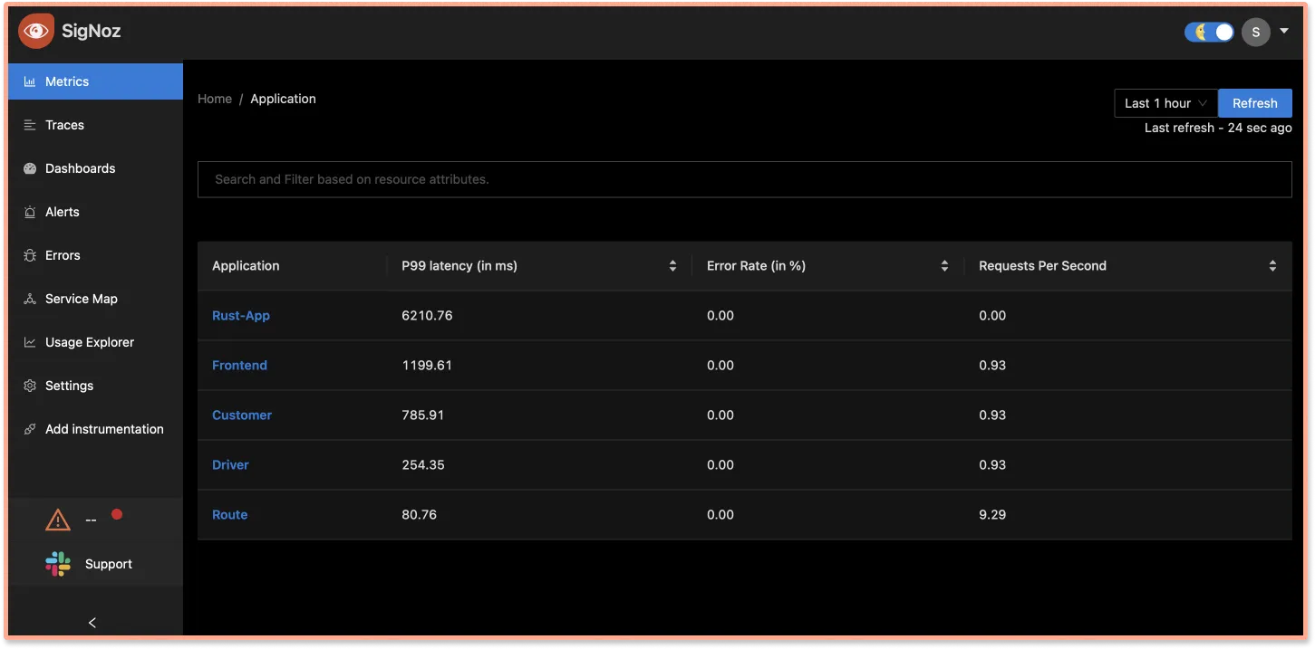Click the Slack logo icon

[58, 564]
